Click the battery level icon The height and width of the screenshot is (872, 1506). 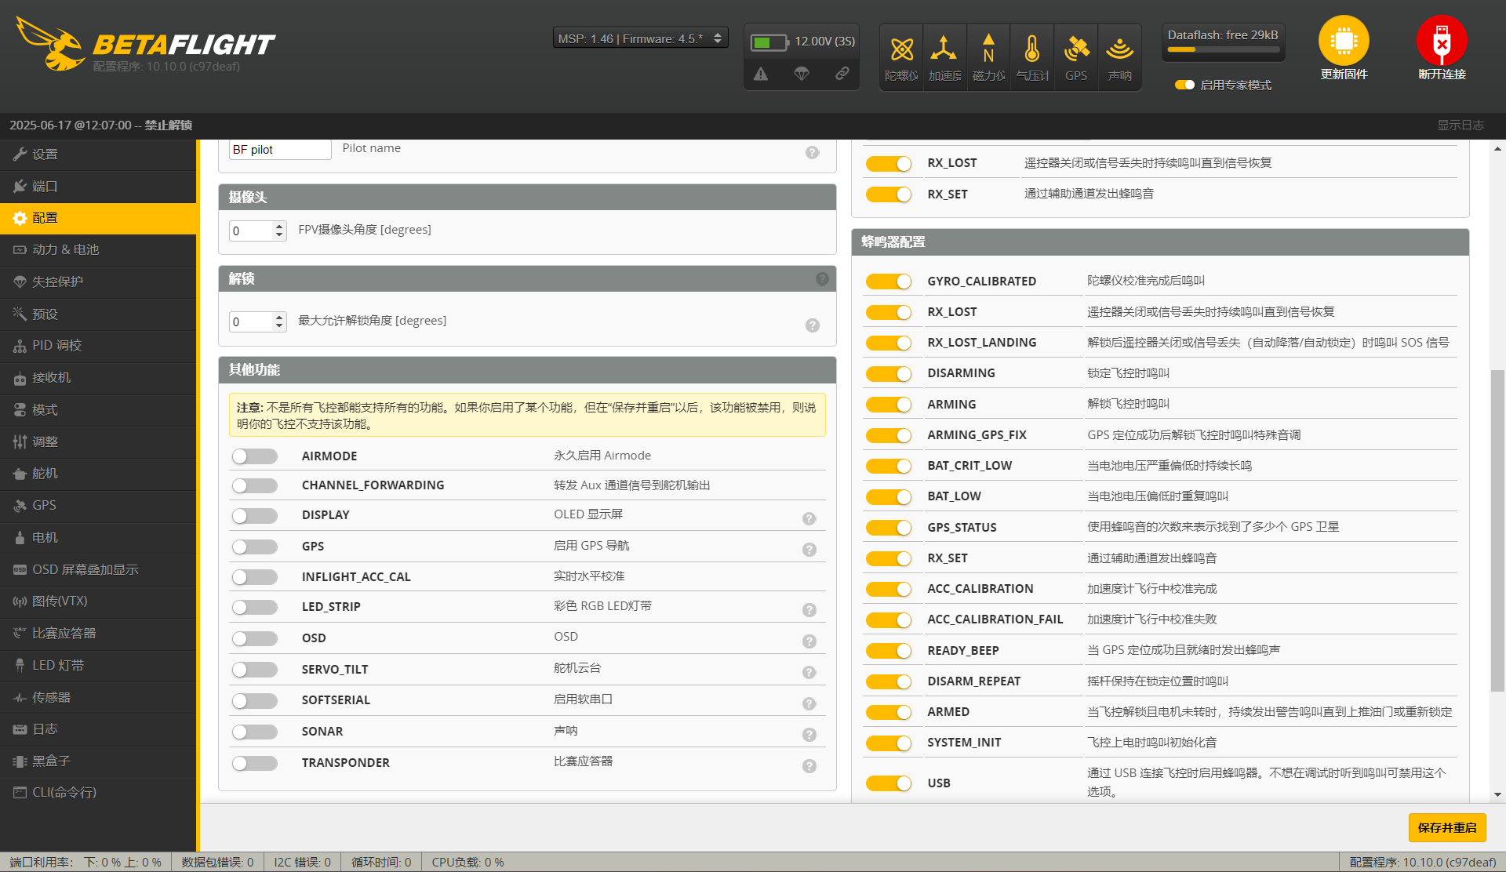(x=769, y=42)
